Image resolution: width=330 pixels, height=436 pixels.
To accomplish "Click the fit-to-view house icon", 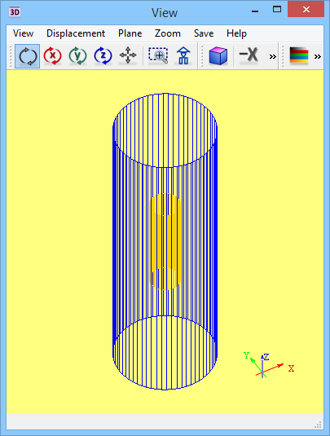I will click(183, 56).
